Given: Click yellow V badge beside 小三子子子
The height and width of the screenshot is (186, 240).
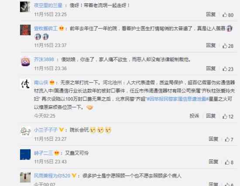Looking at the screenshot, I should click(61, 130).
